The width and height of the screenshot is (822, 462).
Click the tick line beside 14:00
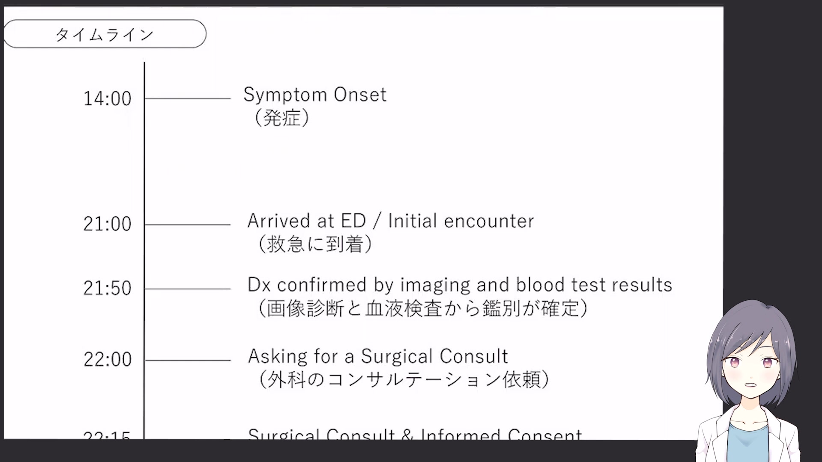(x=188, y=99)
